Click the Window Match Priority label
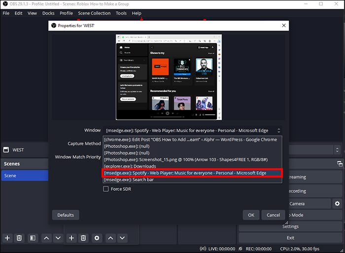Screen dimensions: 345x253 point(78,157)
